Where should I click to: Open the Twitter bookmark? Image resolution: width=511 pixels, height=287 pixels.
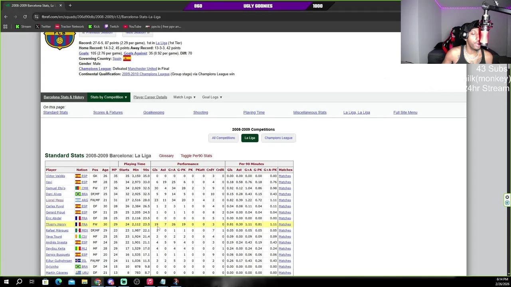[x=43, y=27]
